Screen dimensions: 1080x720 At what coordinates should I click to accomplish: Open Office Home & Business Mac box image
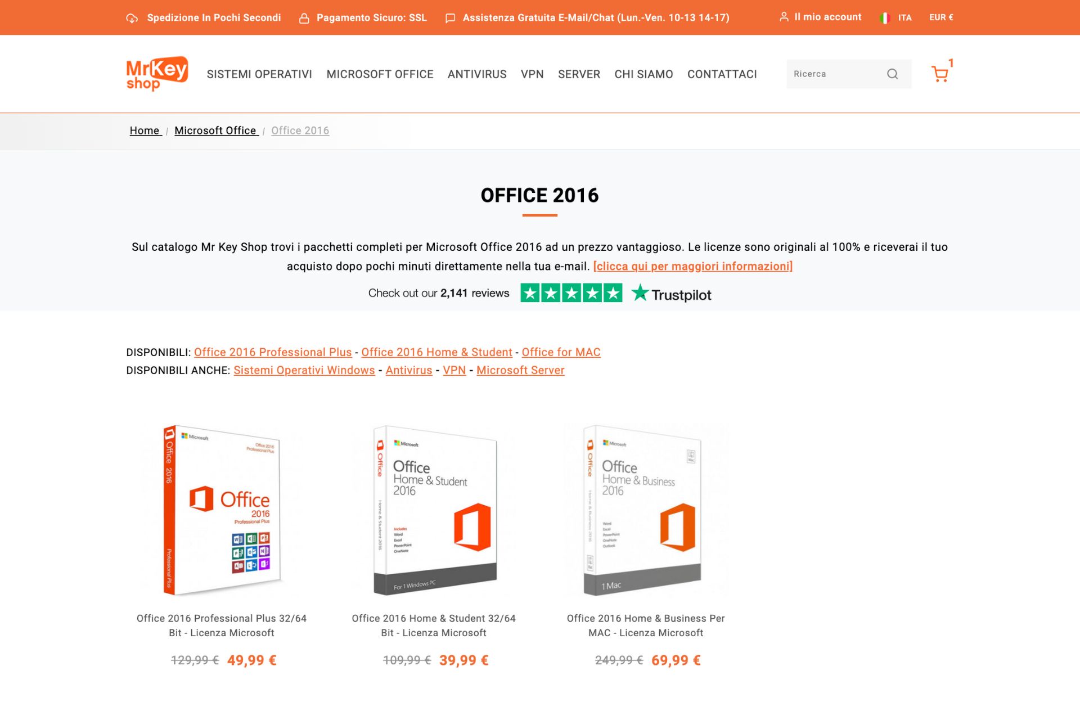(x=643, y=510)
